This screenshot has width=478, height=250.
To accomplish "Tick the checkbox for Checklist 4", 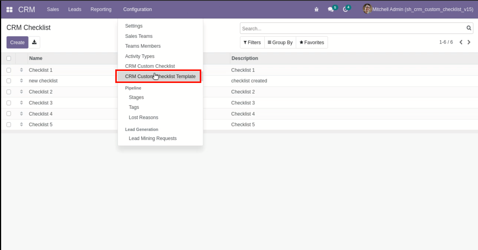I will [x=9, y=114].
